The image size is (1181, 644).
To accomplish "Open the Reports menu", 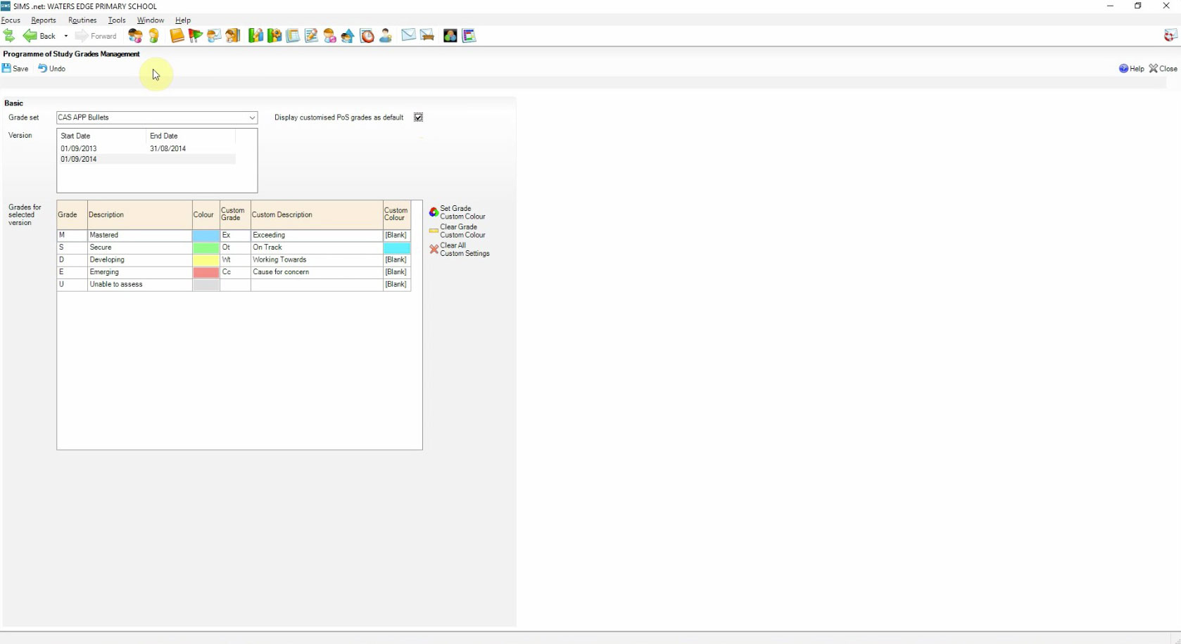I will [44, 20].
